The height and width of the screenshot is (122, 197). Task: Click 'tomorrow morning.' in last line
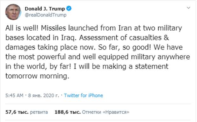click(37, 76)
